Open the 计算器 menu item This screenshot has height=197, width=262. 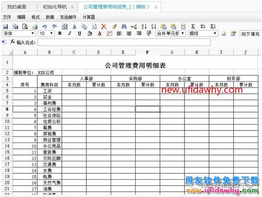pos(89,17)
